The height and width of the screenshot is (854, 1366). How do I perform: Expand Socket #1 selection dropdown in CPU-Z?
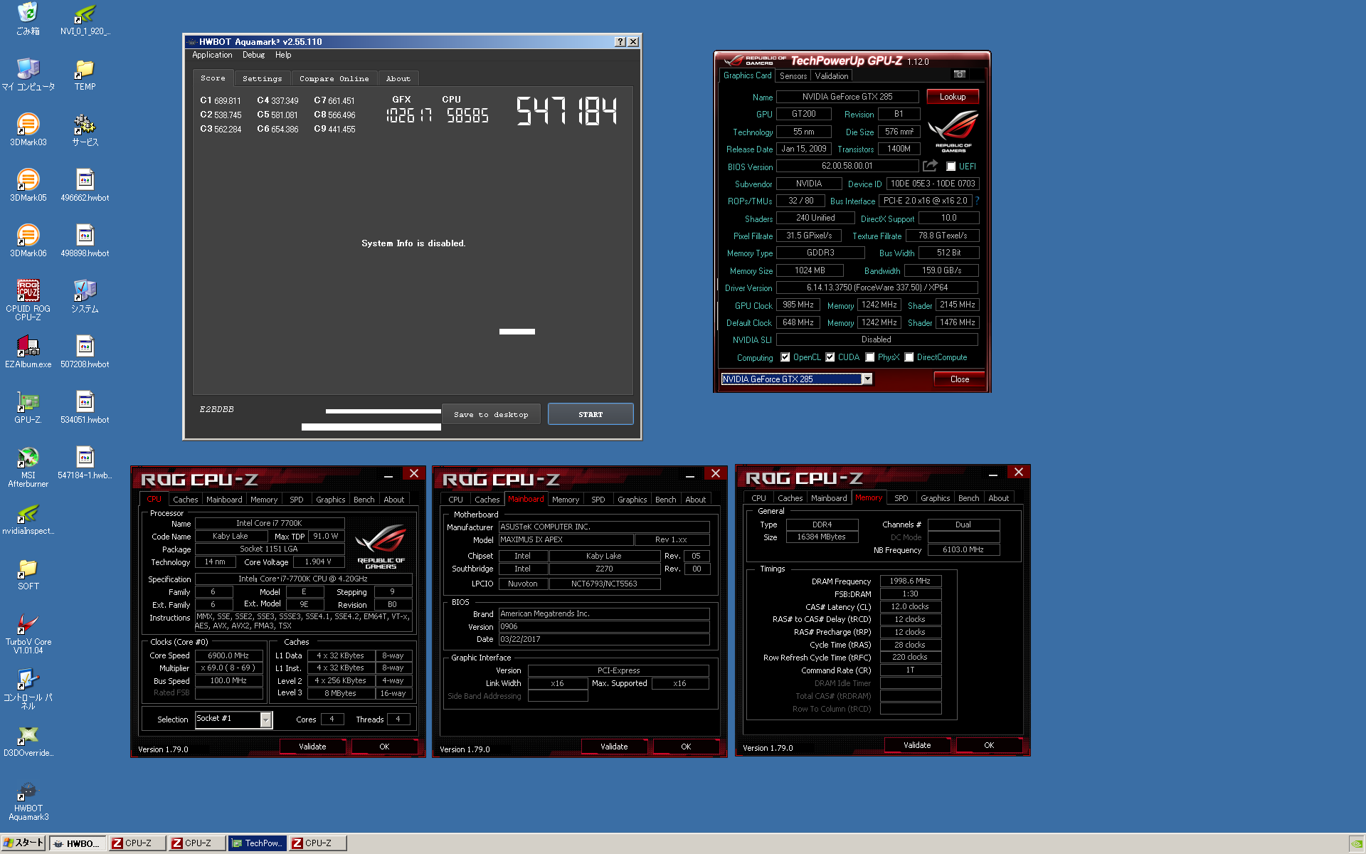pyautogui.click(x=265, y=719)
